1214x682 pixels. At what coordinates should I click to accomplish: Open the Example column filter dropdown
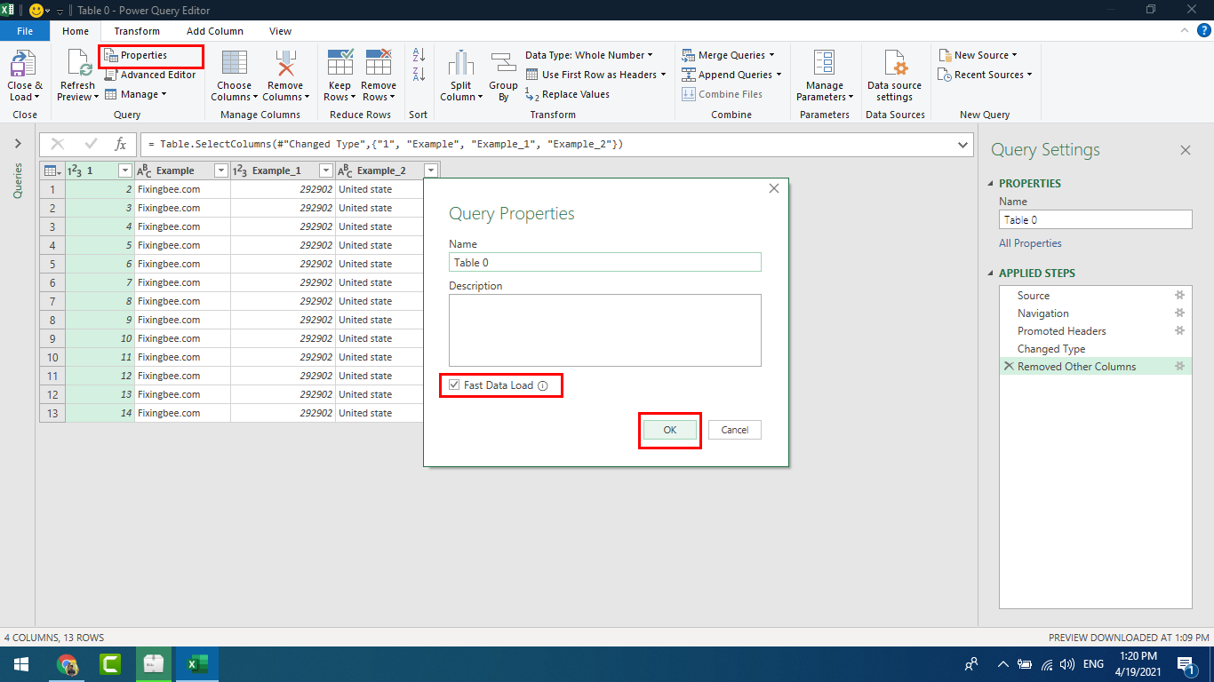pyautogui.click(x=221, y=170)
